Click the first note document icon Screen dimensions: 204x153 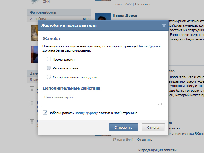pyautogui.click(x=32, y=89)
